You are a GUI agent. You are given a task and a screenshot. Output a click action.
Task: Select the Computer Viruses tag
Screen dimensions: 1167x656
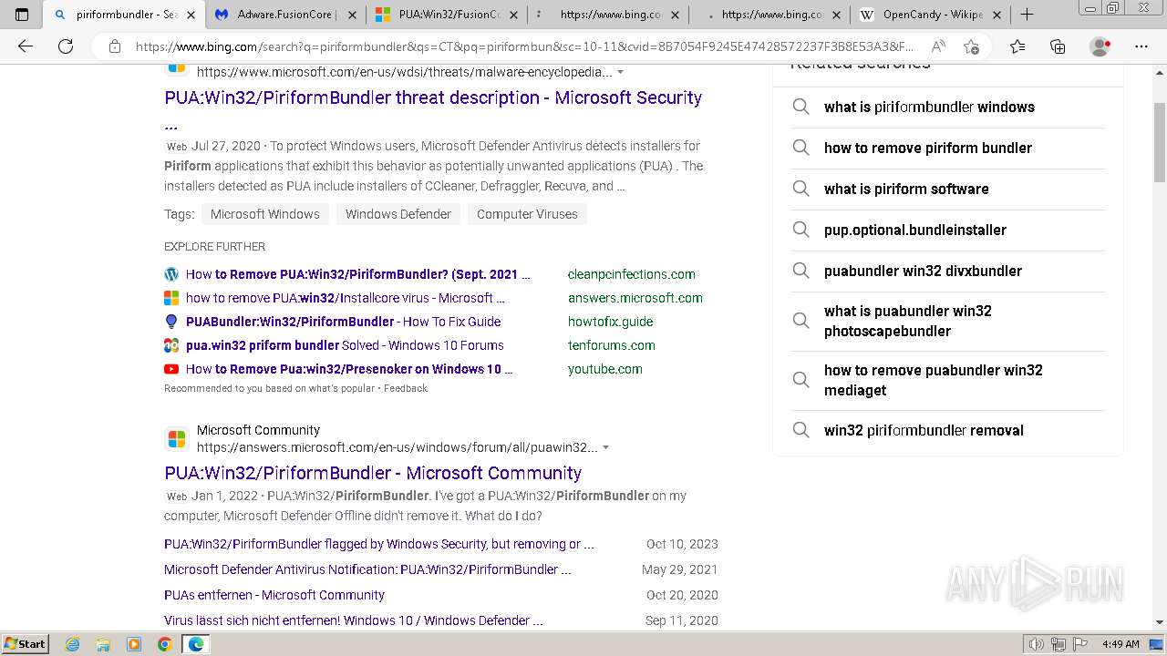[527, 214]
